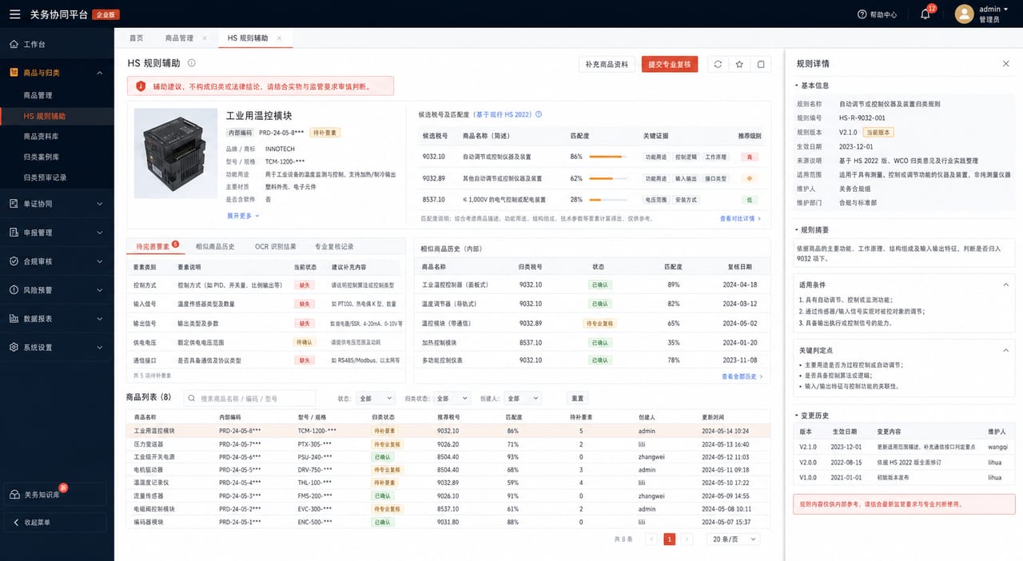Screen dimensions: 1023x561
Task: Switch to the 首页 tab
Action: pyautogui.click(x=136, y=38)
